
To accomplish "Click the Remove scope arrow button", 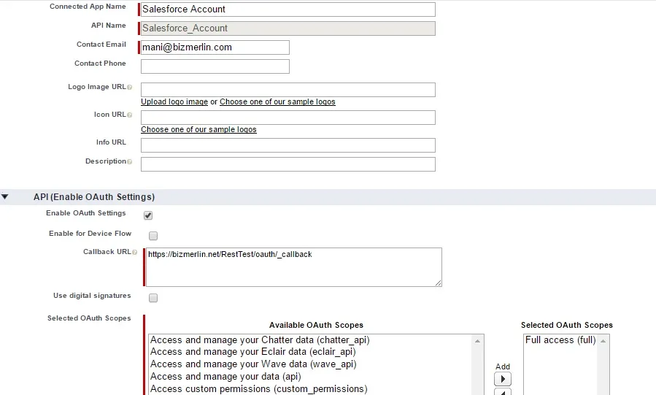I will pos(503,393).
